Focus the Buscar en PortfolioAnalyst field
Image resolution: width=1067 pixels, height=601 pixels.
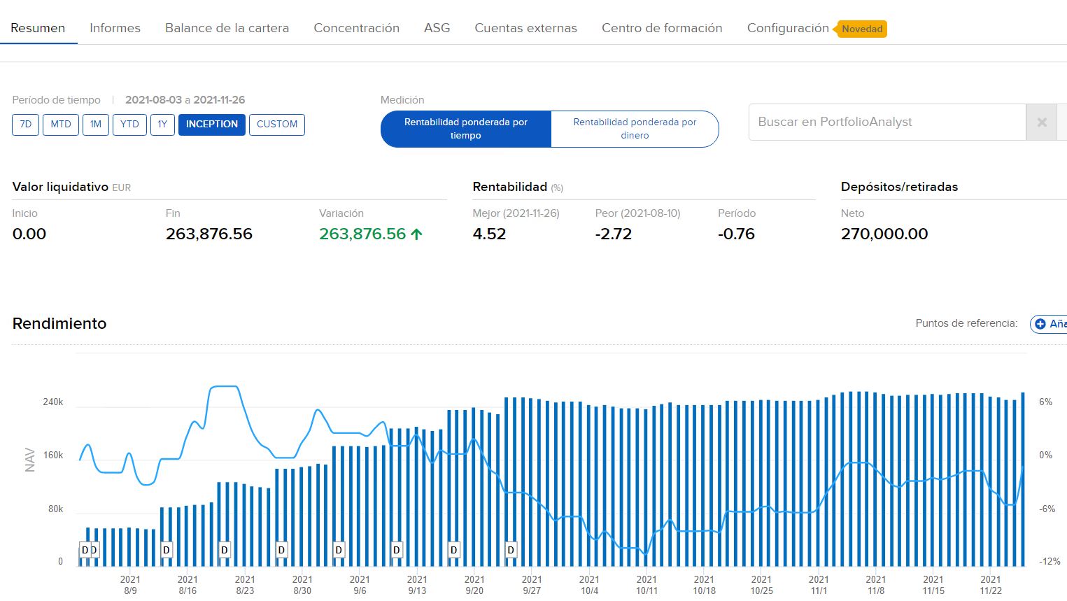886,122
